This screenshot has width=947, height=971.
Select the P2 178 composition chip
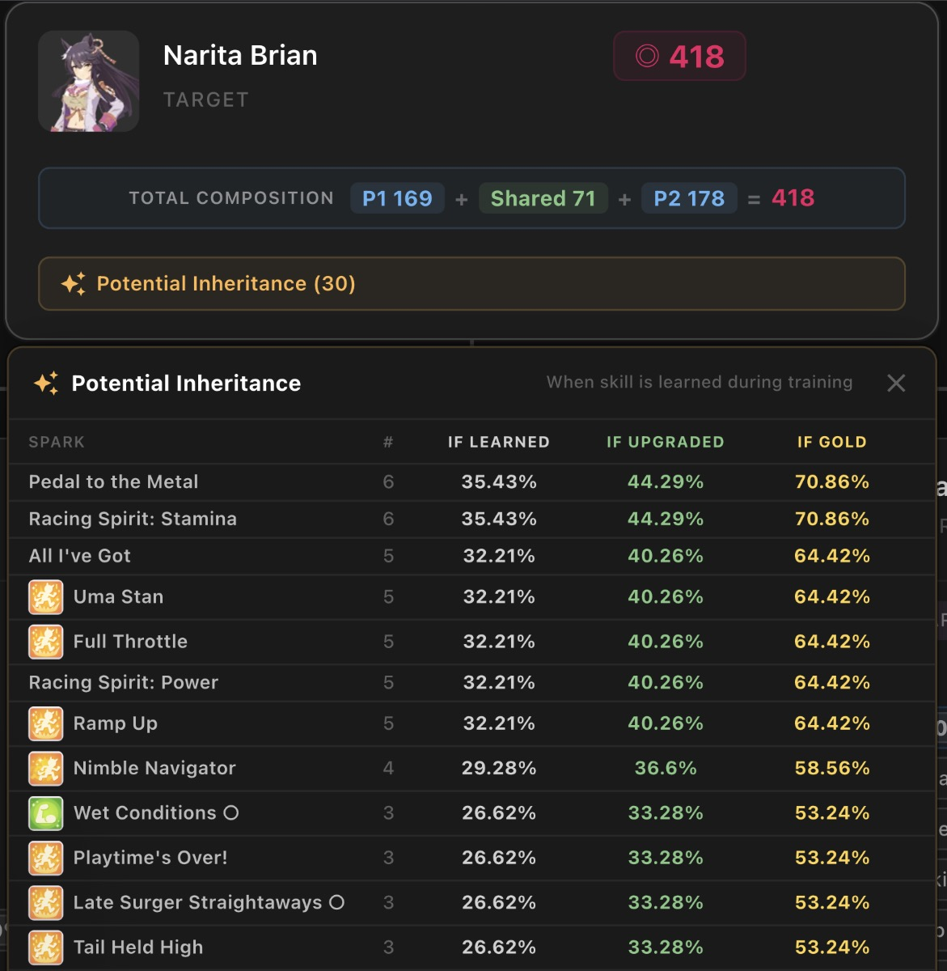coord(689,198)
